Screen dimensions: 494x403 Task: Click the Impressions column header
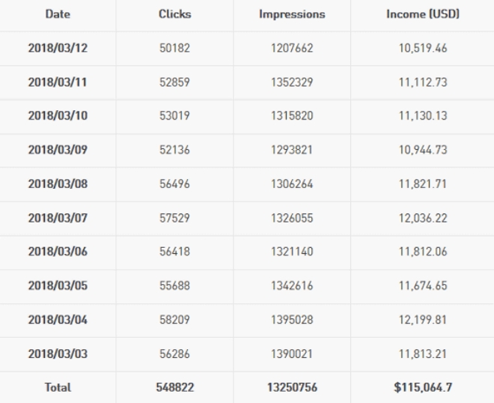(x=292, y=14)
